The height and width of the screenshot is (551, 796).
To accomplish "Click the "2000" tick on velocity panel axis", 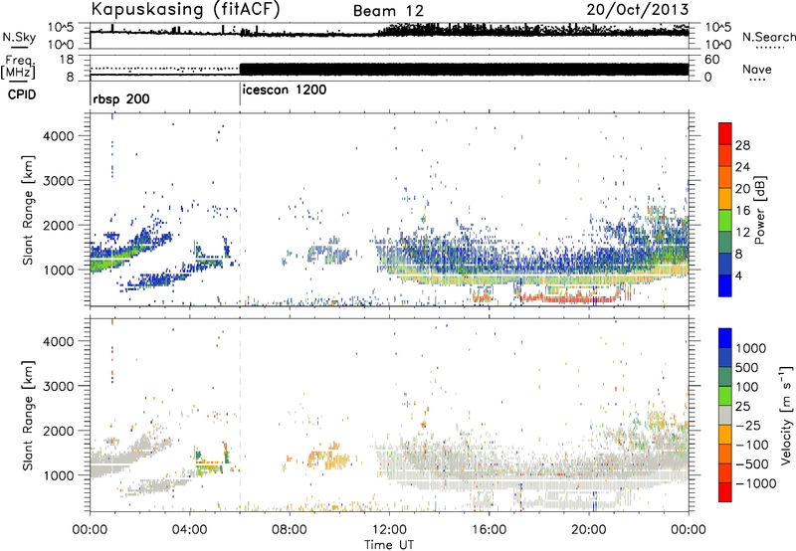I will (59, 431).
